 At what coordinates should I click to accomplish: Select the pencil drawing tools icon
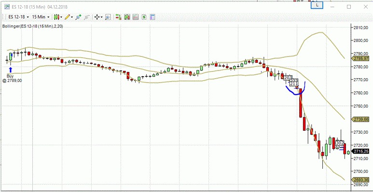68,17
